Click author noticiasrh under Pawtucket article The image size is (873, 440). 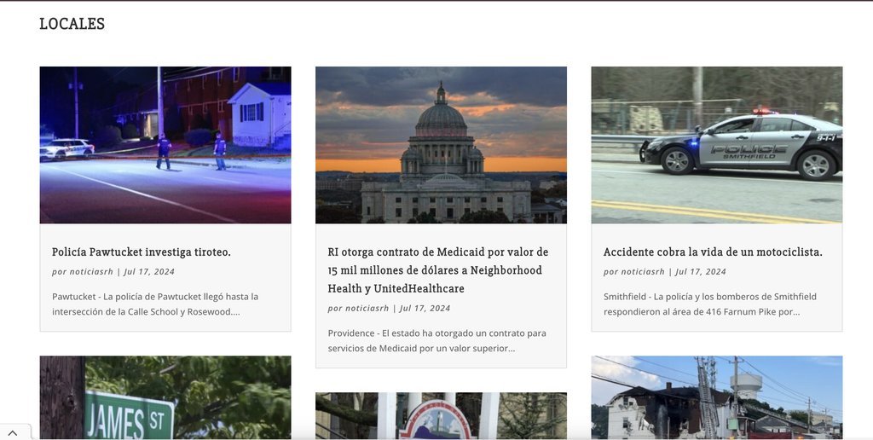pos(91,272)
